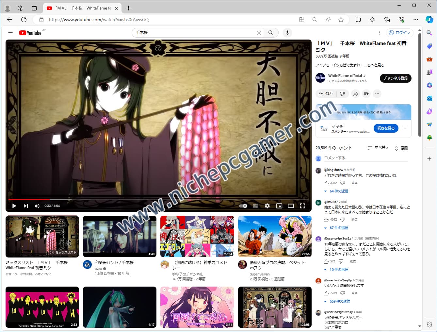437x332 pixels.
Task: Open the ミックスリスト thumbnail
Action: click(42, 237)
